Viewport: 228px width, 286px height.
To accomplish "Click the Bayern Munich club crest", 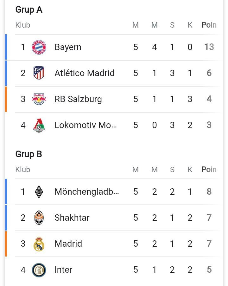I will point(39,47).
